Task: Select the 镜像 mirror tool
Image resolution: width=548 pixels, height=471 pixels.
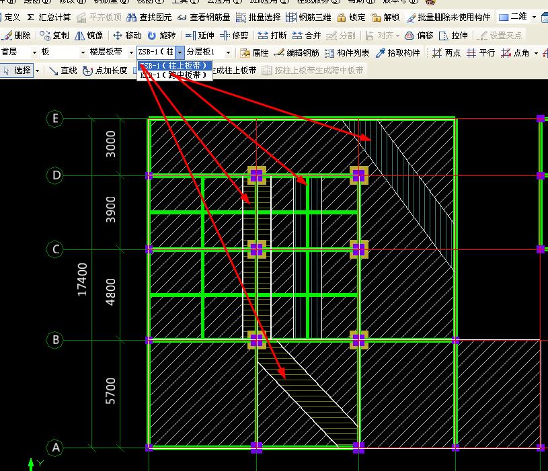Action: 89,35
